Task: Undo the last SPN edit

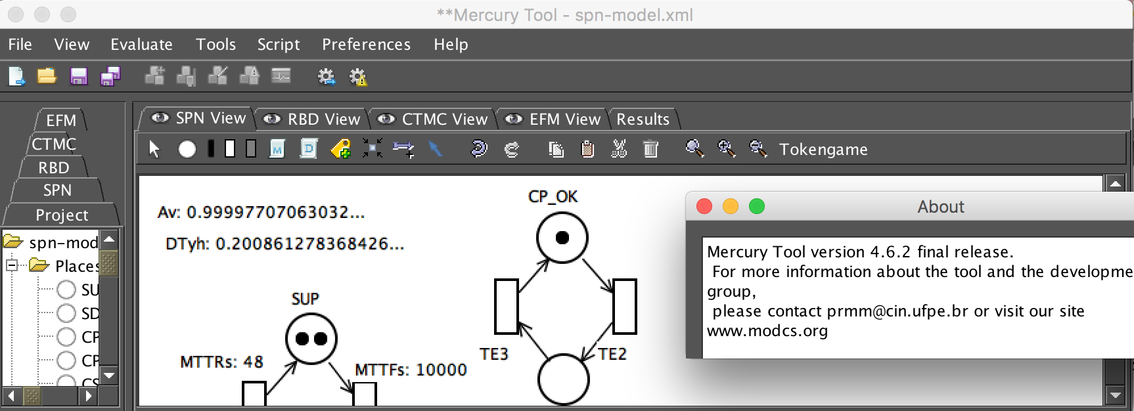Action: point(480,149)
